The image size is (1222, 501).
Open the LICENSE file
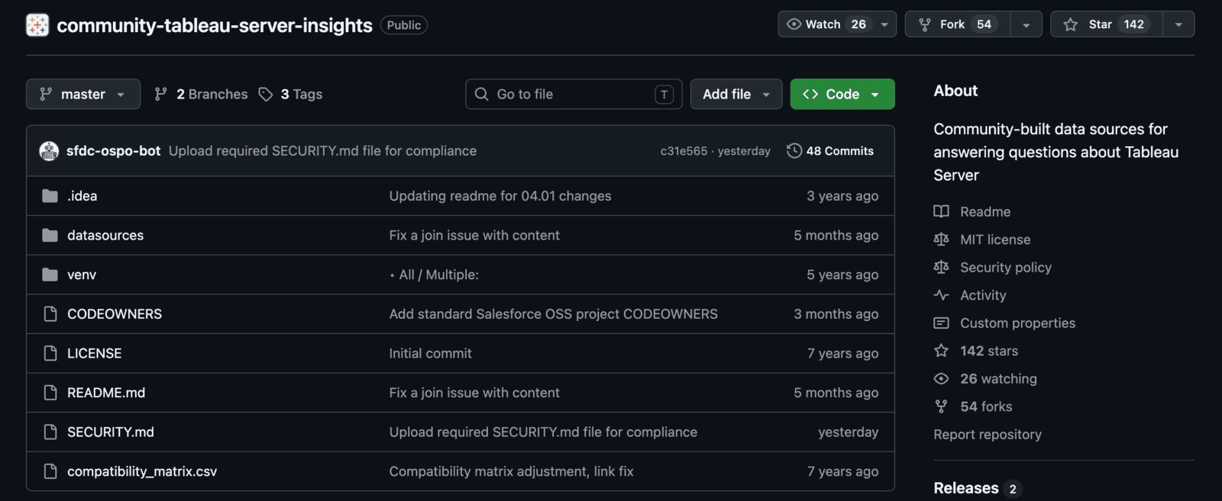95,353
